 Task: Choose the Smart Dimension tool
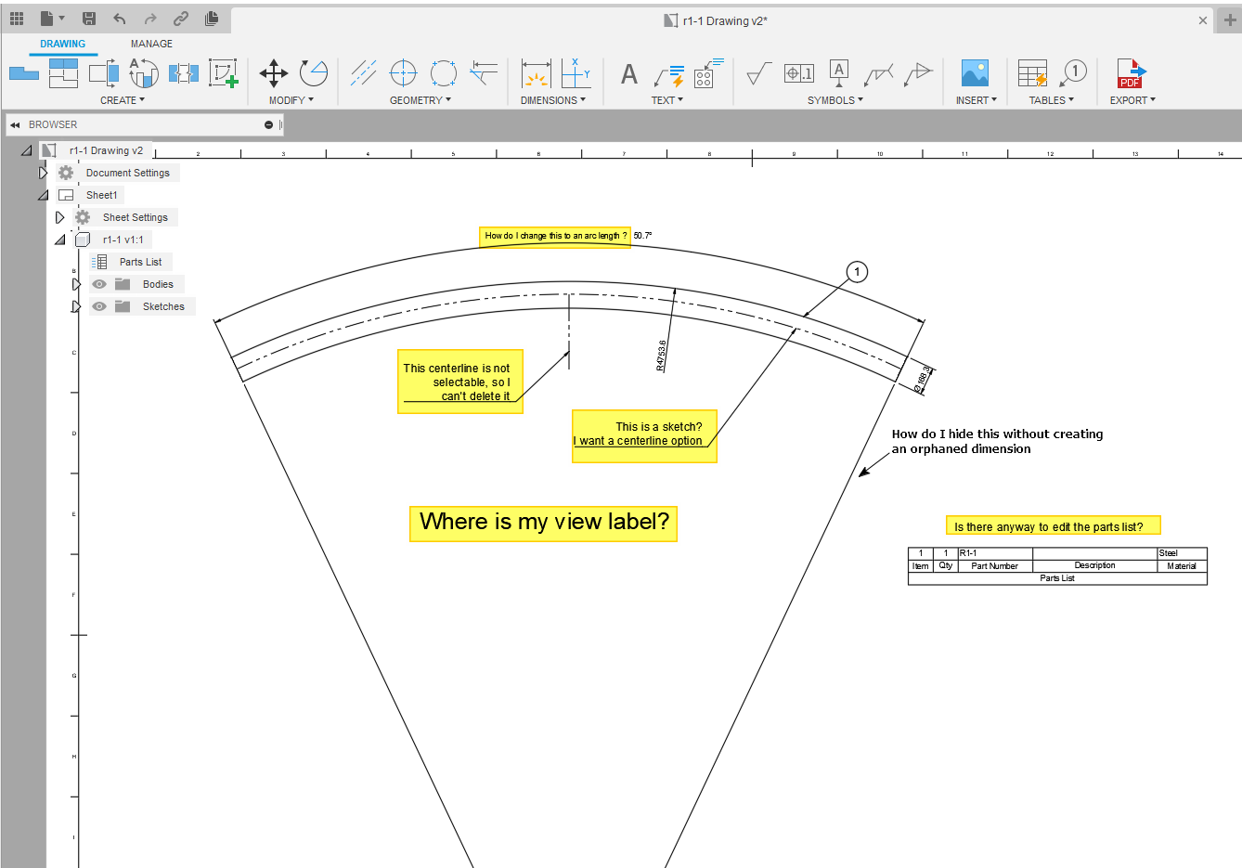536,73
